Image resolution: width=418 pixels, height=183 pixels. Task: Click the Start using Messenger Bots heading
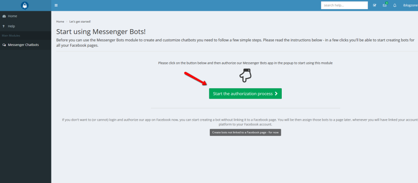[101, 32]
